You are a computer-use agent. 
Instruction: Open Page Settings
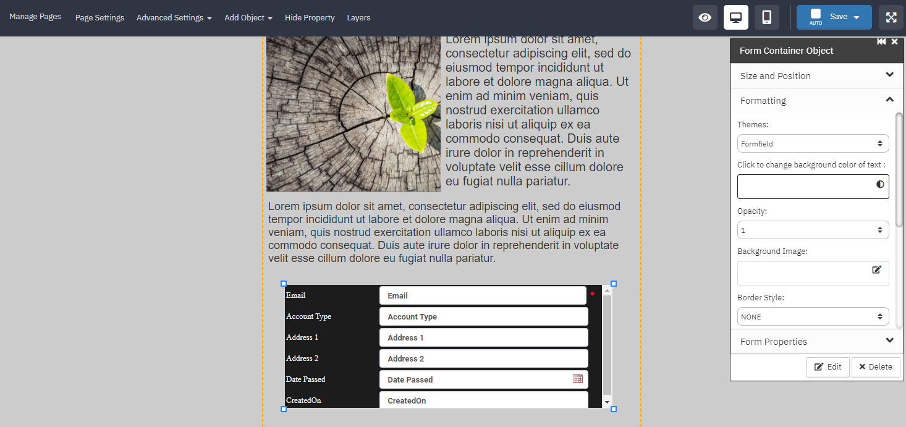click(99, 17)
